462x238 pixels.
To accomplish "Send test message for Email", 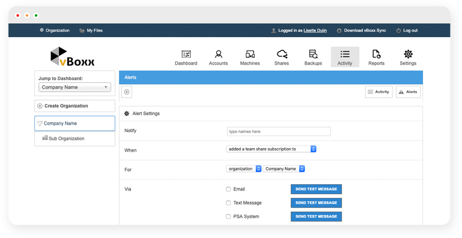I will pyautogui.click(x=316, y=189).
